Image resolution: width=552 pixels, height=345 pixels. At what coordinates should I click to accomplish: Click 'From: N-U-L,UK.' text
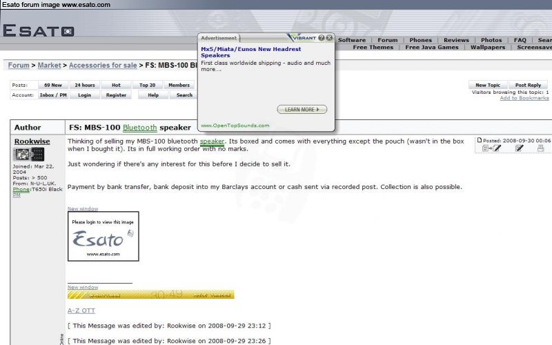click(34, 184)
